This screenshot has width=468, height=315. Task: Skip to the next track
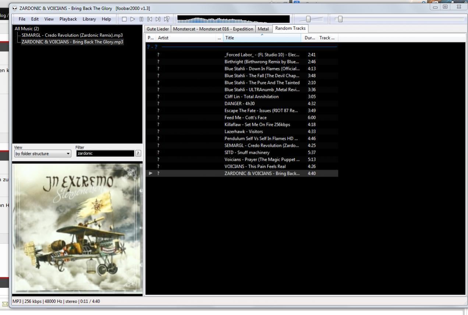tap(158, 19)
